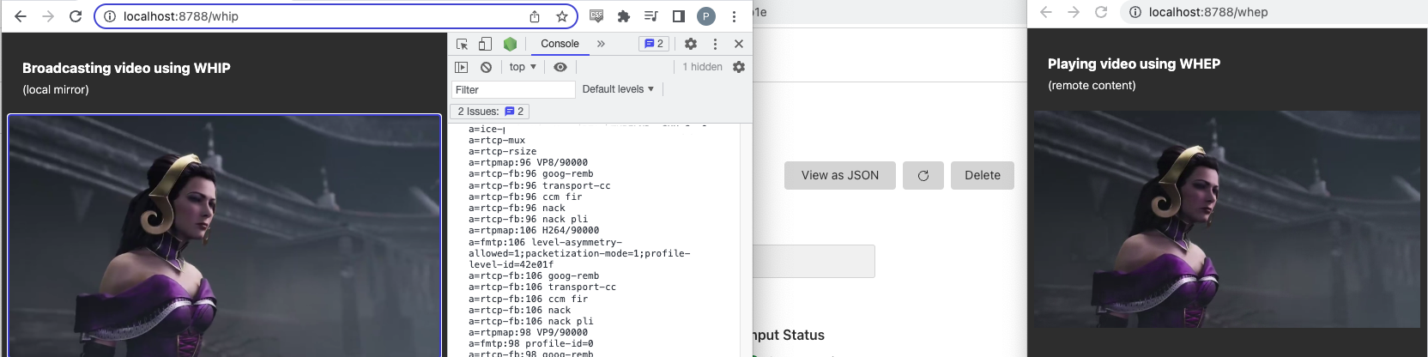Clear the console
Viewport: 1428px width, 357px height.
click(486, 67)
